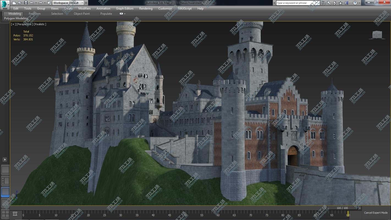Select the four-quadrant viewport layout preset
This screenshot has height=220, width=391.
click(x=5, y=214)
